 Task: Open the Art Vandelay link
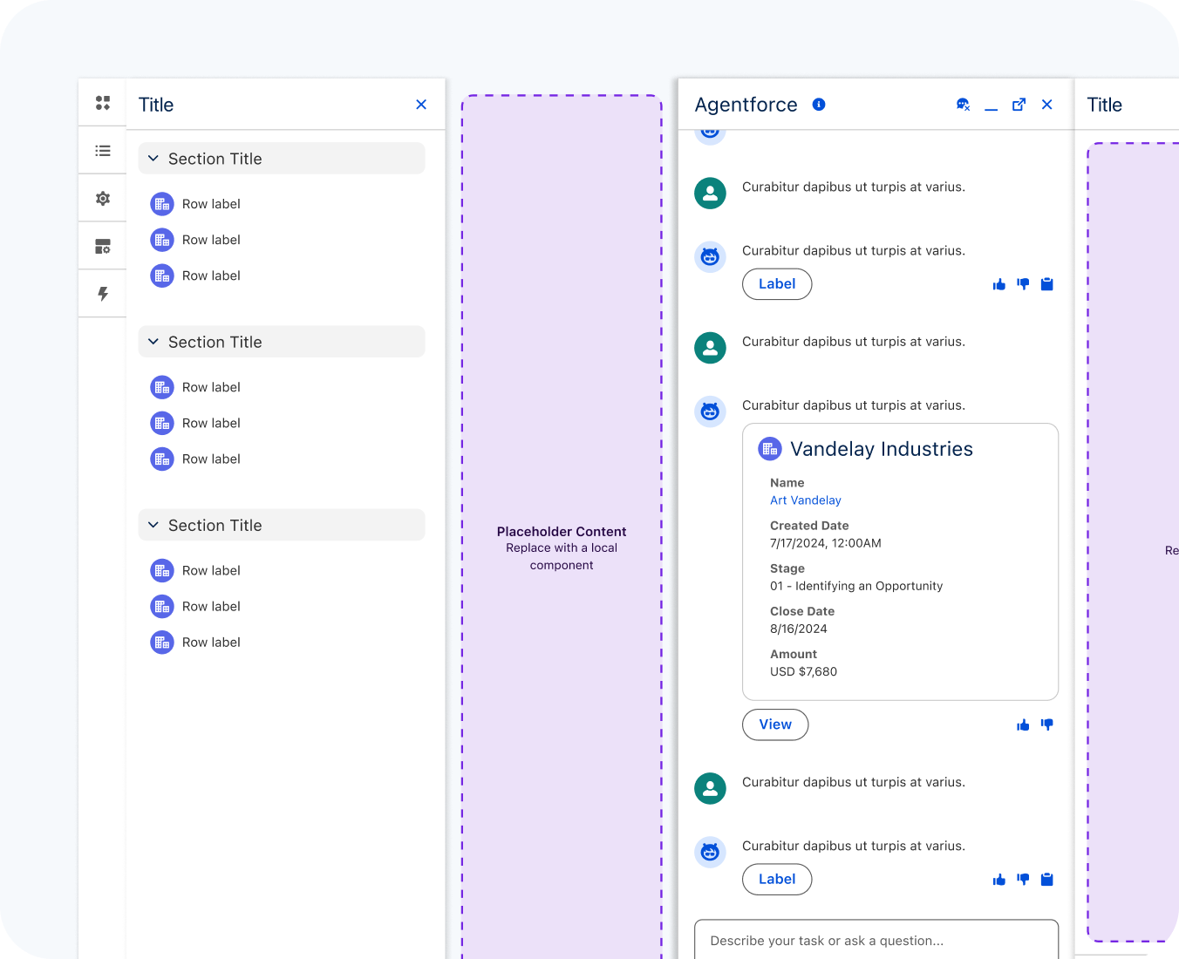point(806,500)
